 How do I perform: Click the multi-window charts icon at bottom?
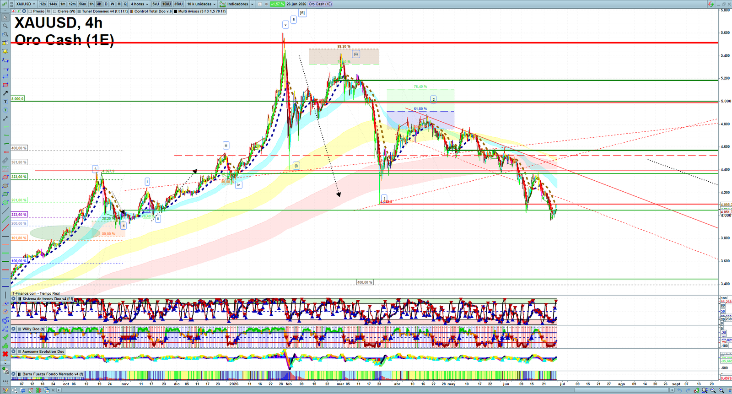coord(46,390)
